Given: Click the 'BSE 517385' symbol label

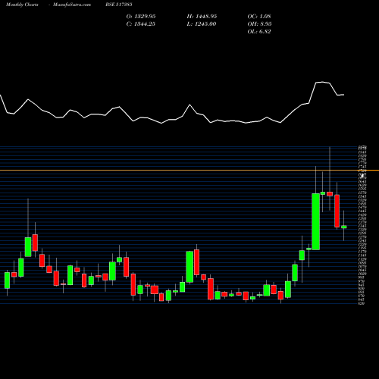Looking at the screenshot, I should coord(119,5).
